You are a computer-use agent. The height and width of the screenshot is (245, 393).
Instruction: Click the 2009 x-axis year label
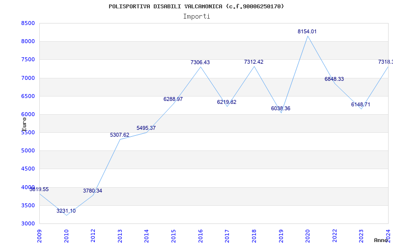pos(40,236)
